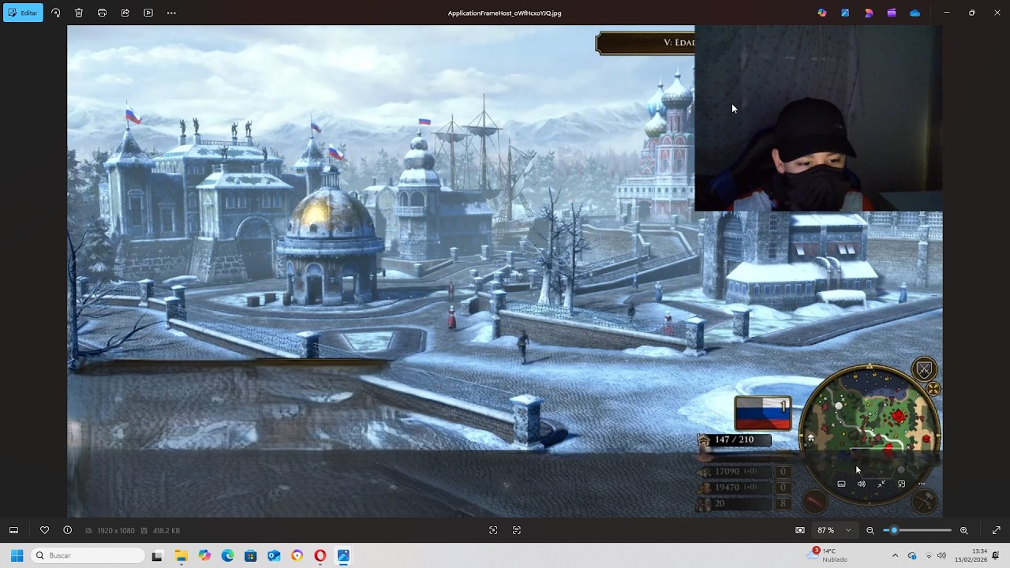The width and height of the screenshot is (1010, 568).
Task: Show file info with the info icon
Action: coord(67,530)
